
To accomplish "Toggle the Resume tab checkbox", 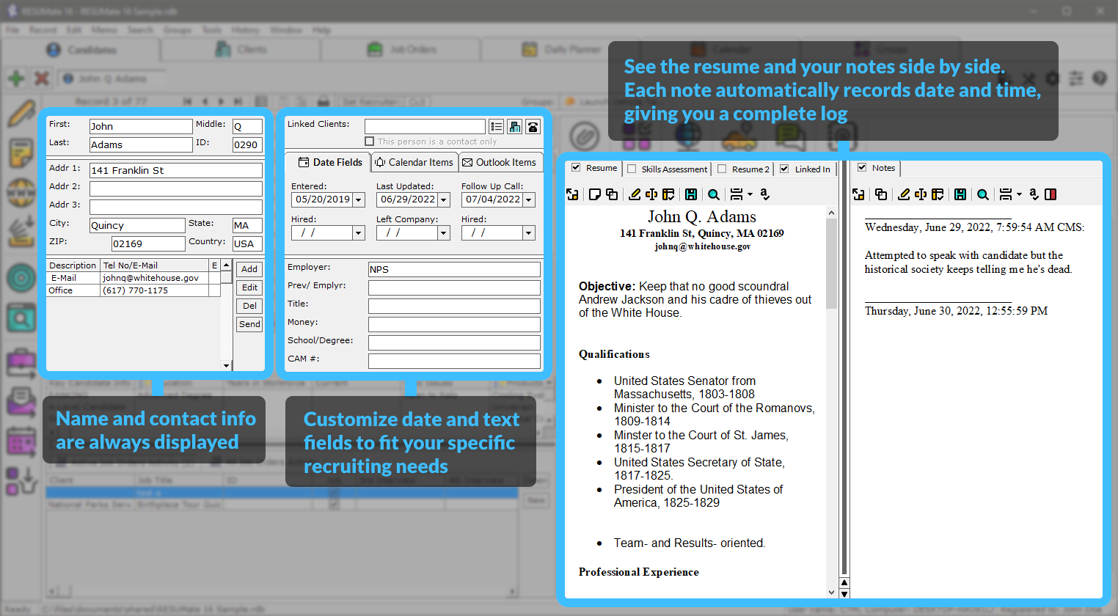I will coord(576,168).
